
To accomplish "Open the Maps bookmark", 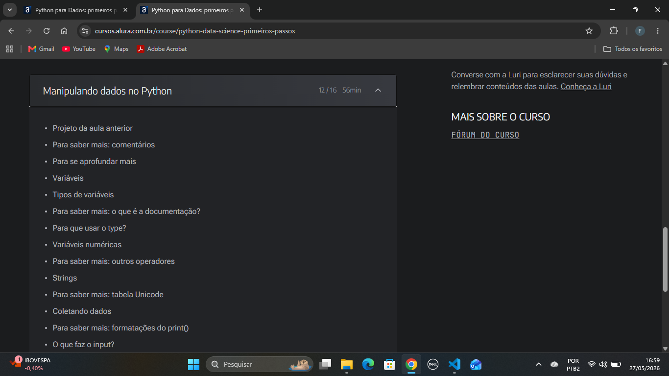I will pos(116,49).
